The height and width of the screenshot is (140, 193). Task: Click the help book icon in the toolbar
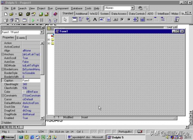tap(55, 14)
